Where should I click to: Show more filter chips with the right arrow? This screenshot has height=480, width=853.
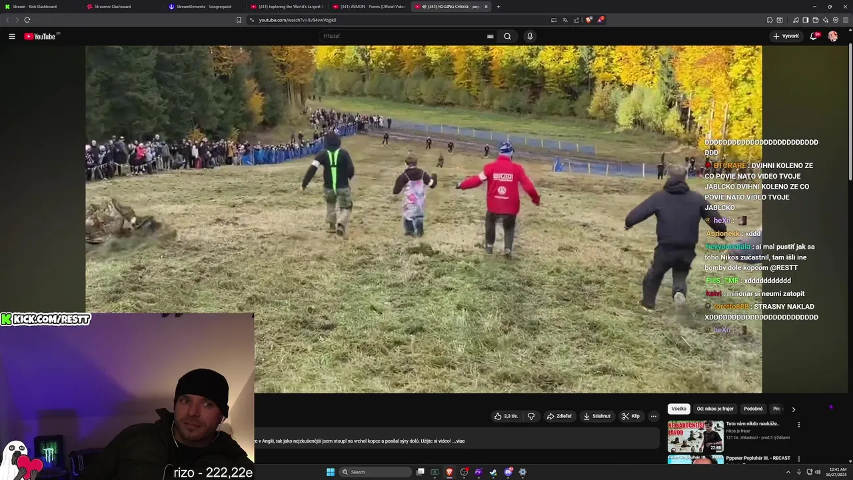coord(793,409)
